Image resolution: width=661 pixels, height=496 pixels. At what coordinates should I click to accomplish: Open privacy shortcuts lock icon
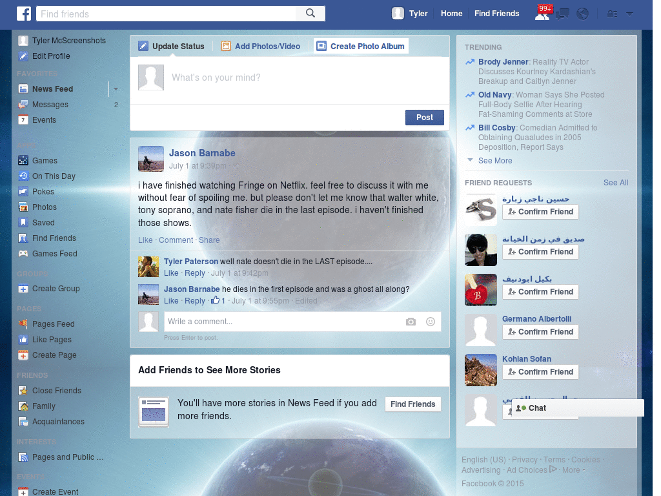coord(612,14)
